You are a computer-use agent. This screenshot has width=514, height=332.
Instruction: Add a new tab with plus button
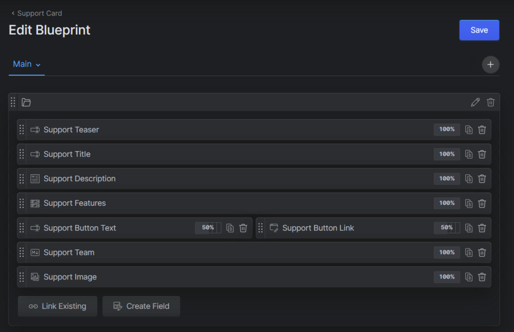(x=490, y=65)
